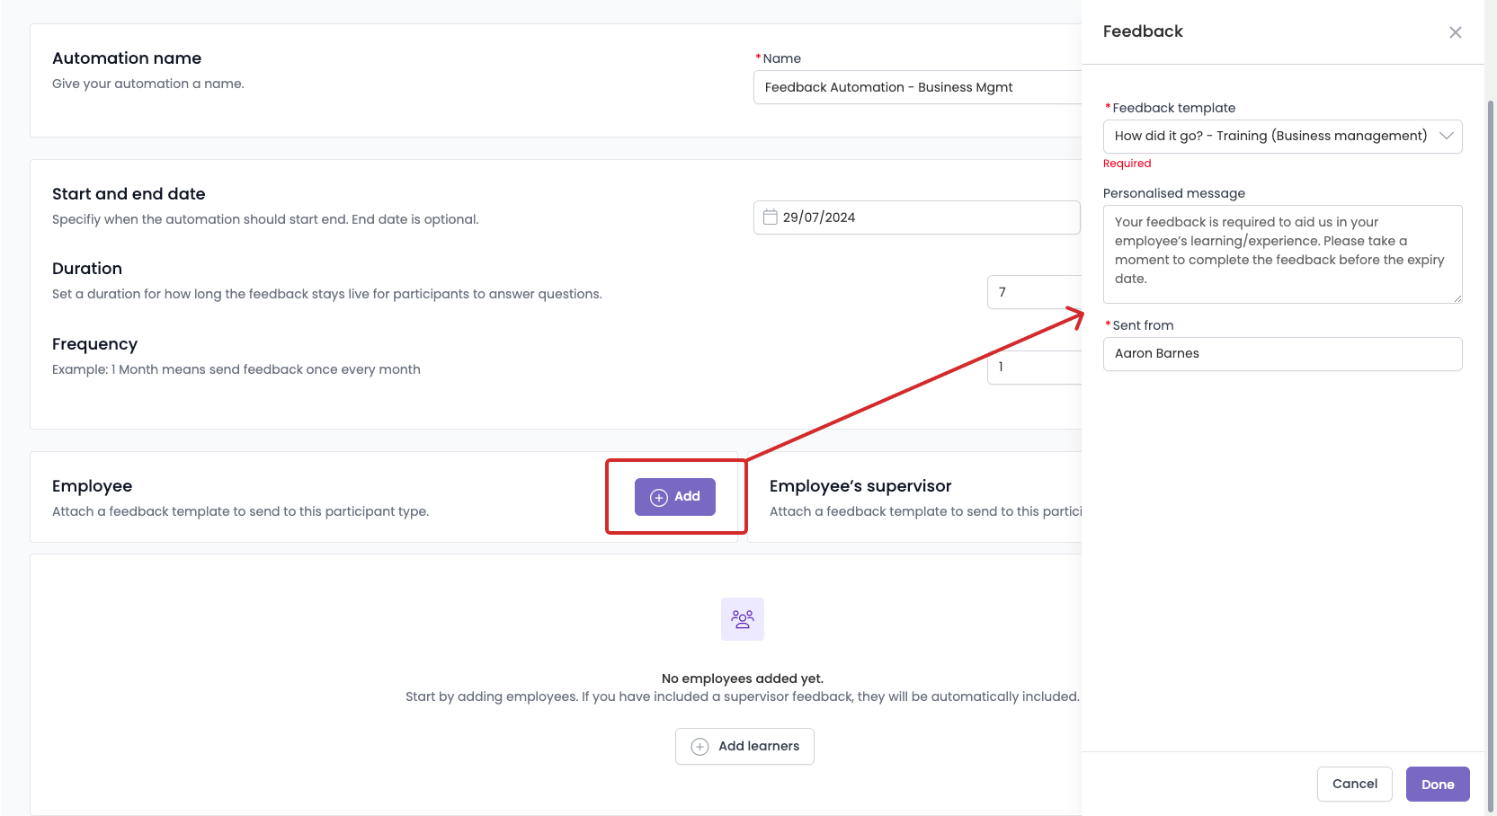The image size is (1497, 816).
Task: Click the Duration value field showing 7
Action: (x=1034, y=292)
